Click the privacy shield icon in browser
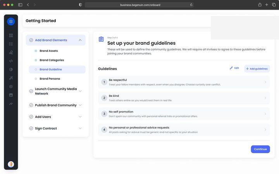The width and height of the screenshot is (279, 174). [x=81, y=5]
